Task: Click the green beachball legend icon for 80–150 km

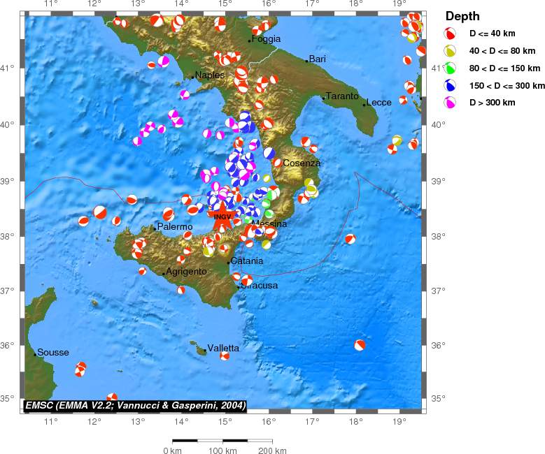Action: click(x=451, y=68)
